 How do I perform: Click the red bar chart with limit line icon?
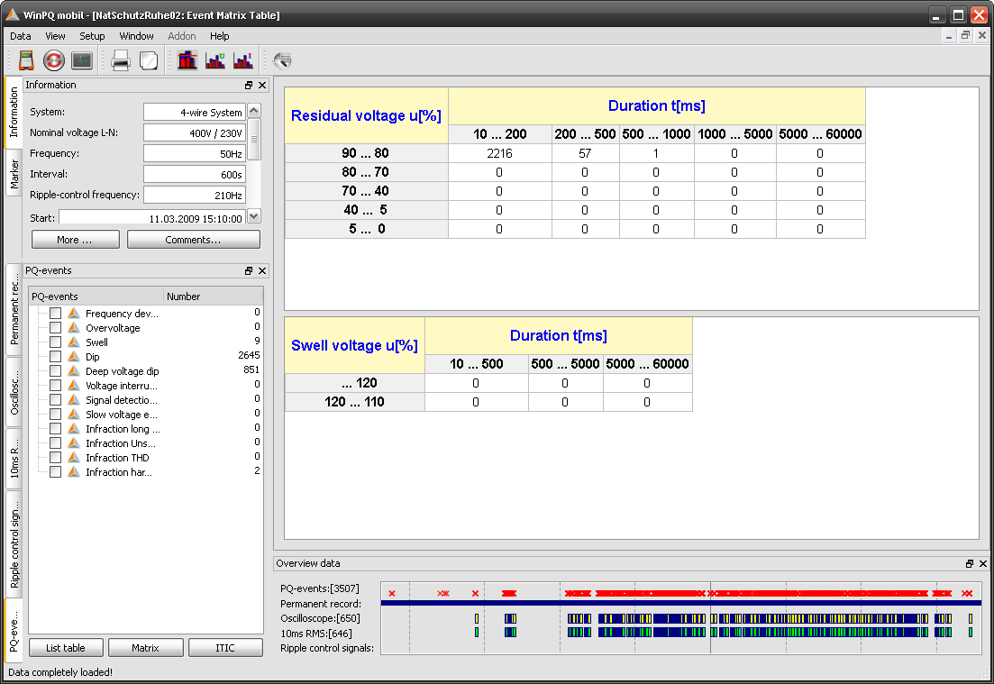[x=187, y=60]
